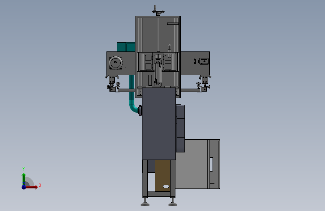This screenshot has width=325, height=211.
Task: Select the right leveling foot
Action: coord(173,202)
